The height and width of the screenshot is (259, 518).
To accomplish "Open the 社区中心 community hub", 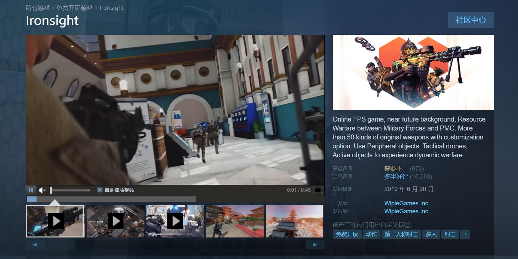I will tap(471, 20).
